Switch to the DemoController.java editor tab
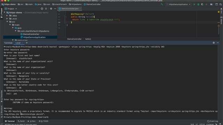The image size is (223, 125). (x=70, y=9)
